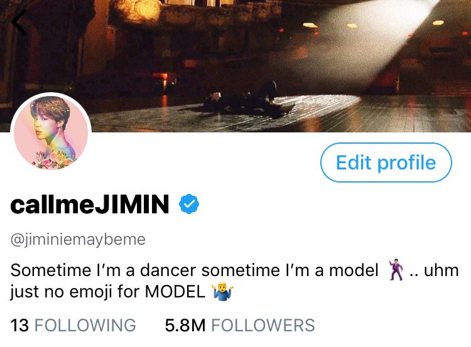The height and width of the screenshot is (347, 471).
Task: Click the word MODEL in bio
Action: point(175,291)
